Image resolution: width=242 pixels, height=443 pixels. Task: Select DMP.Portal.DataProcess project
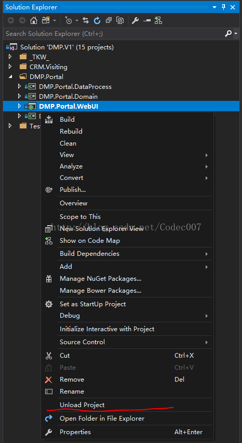[75, 86]
